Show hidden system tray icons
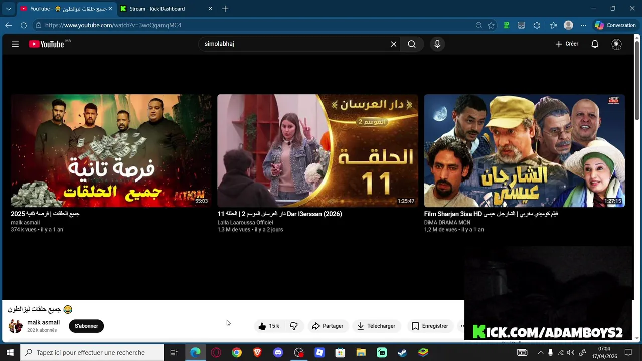 [x=540, y=352]
